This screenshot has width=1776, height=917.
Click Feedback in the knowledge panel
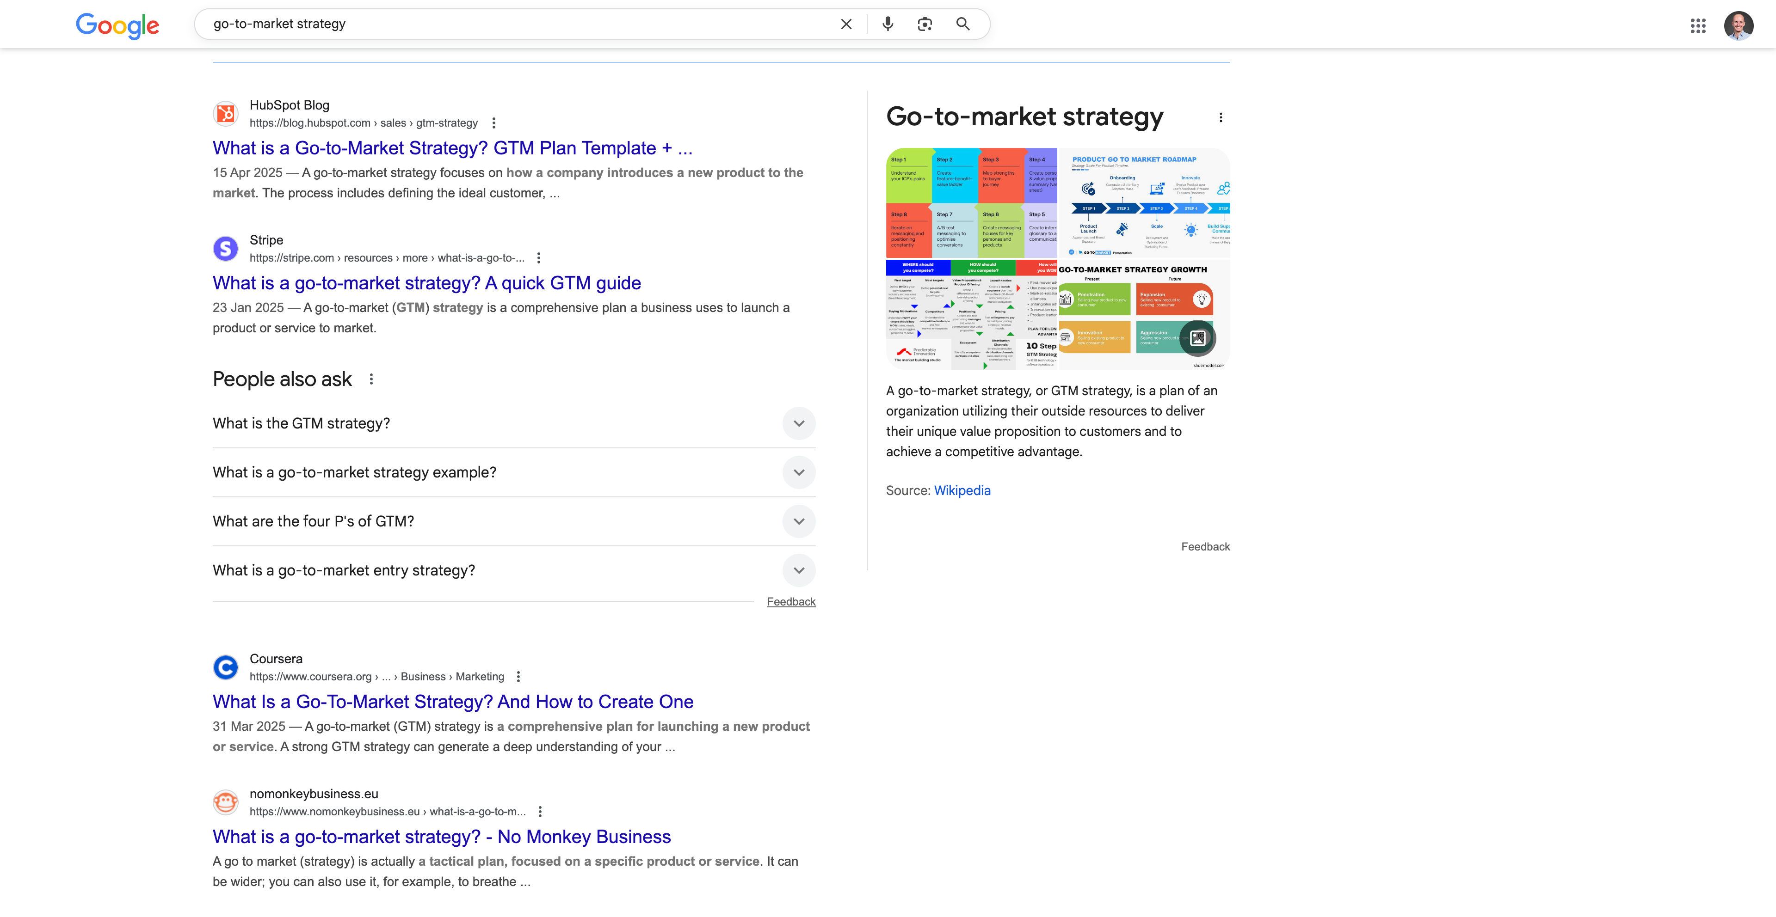click(1205, 547)
